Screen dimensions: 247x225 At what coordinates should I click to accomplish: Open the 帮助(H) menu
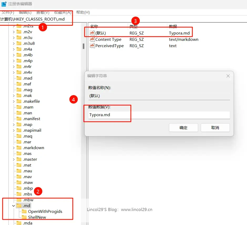[x=83, y=12]
